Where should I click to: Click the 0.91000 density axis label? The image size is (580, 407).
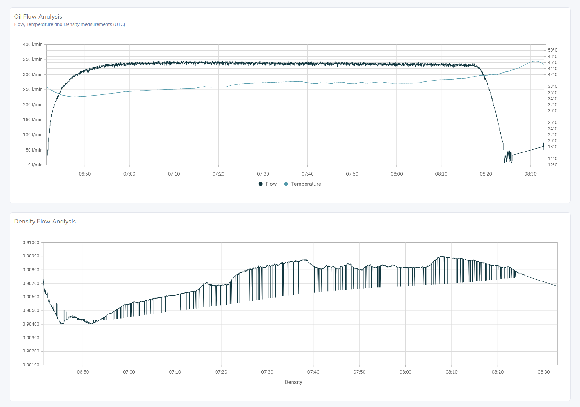[x=31, y=242]
